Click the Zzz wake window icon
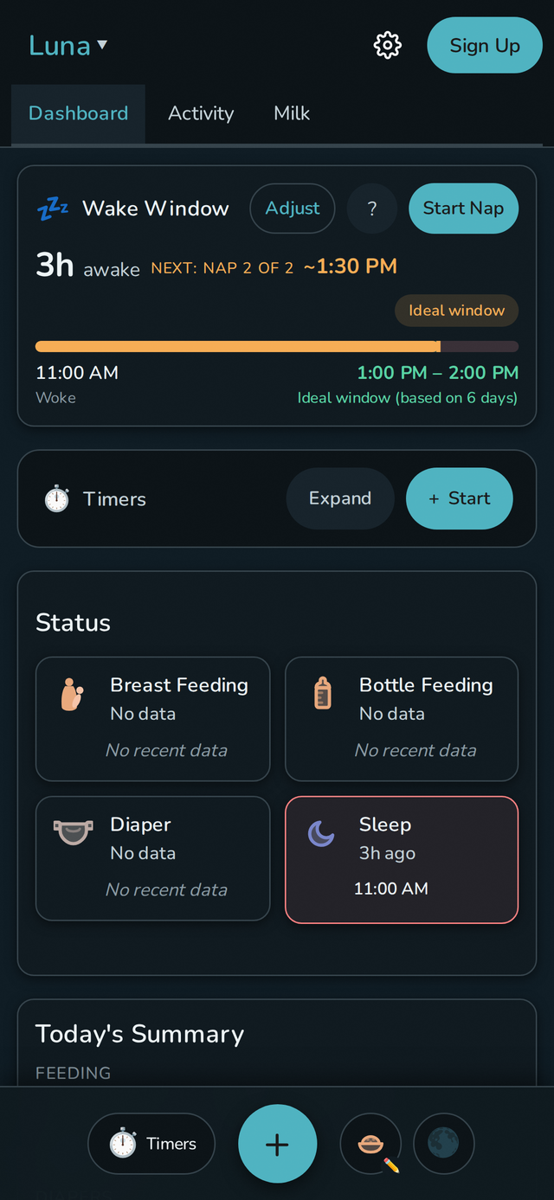Viewport: 554px width, 1200px height. tap(53, 208)
